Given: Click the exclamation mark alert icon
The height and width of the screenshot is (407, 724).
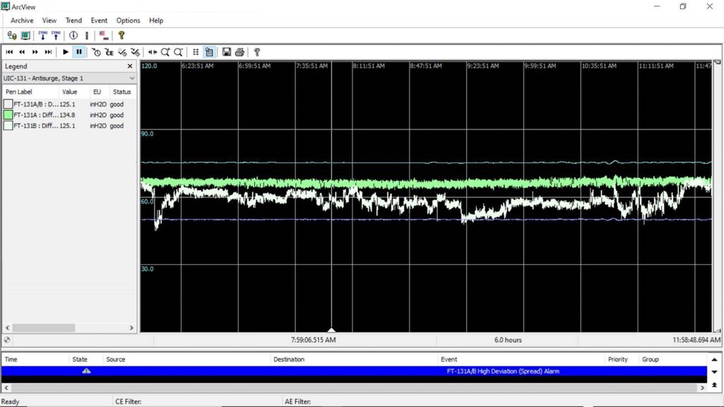Looking at the screenshot, I should tap(86, 35).
